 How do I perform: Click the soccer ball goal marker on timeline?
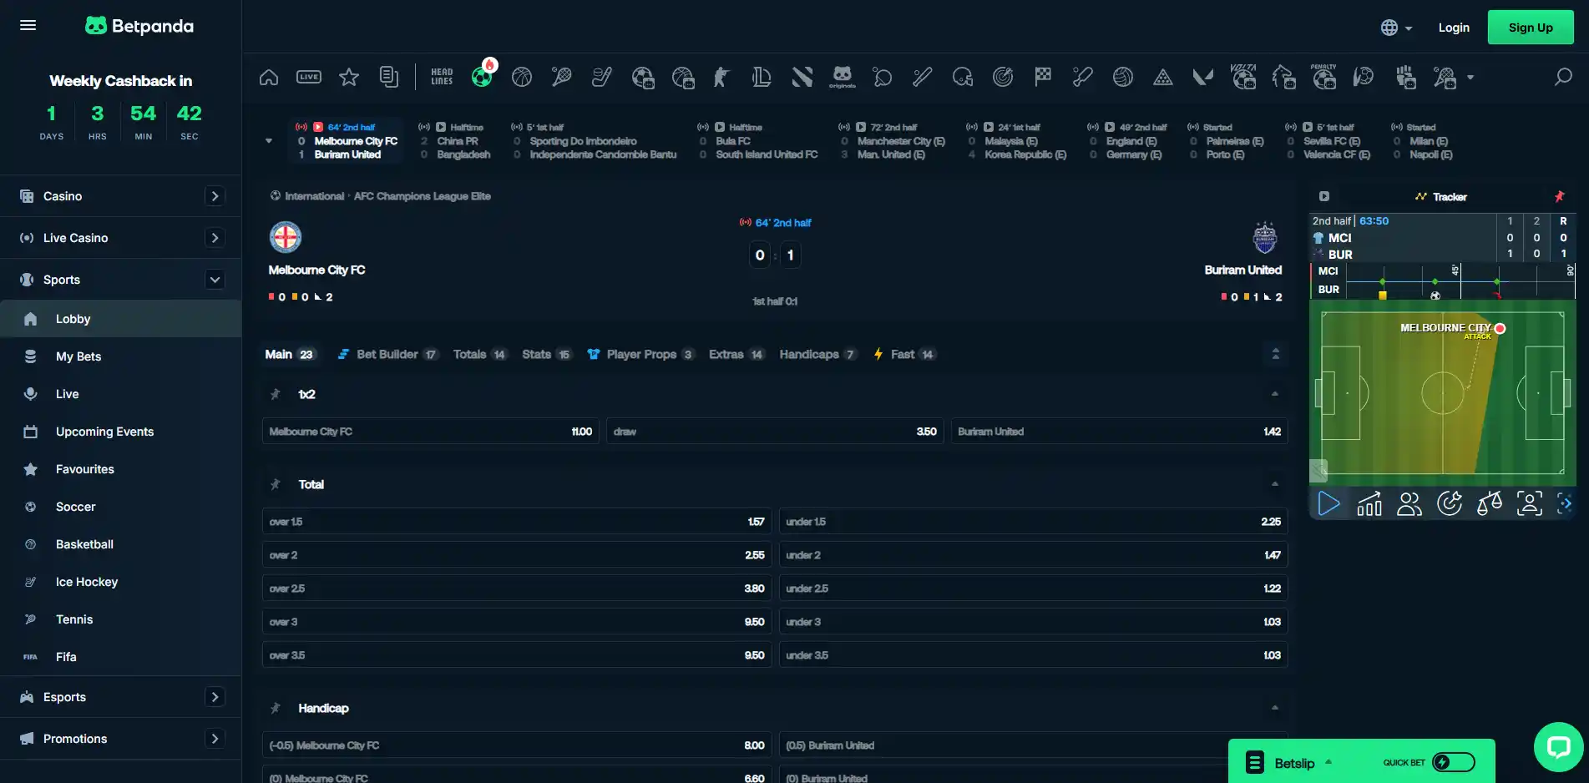coord(1435,296)
